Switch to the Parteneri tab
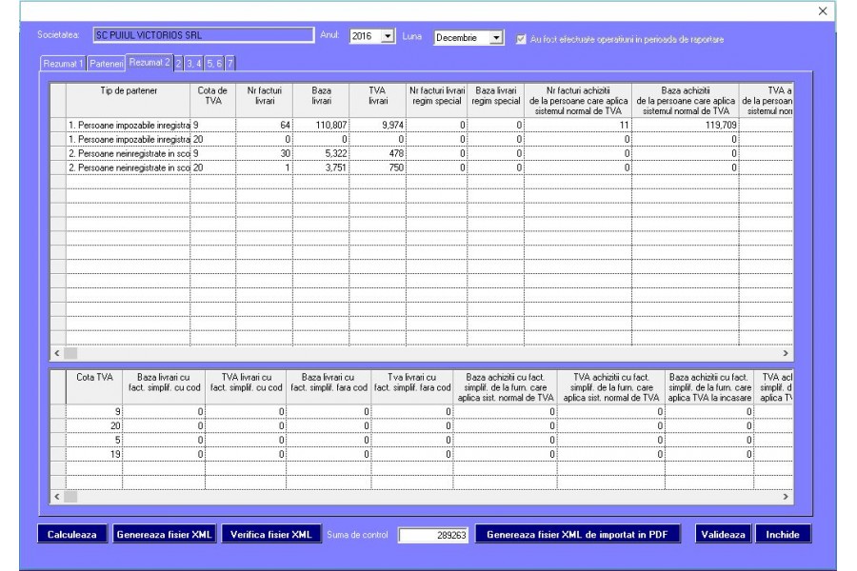Image resolution: width=857 pixels, height=571 pixels. pyautogui.click(x=106, y=64)
